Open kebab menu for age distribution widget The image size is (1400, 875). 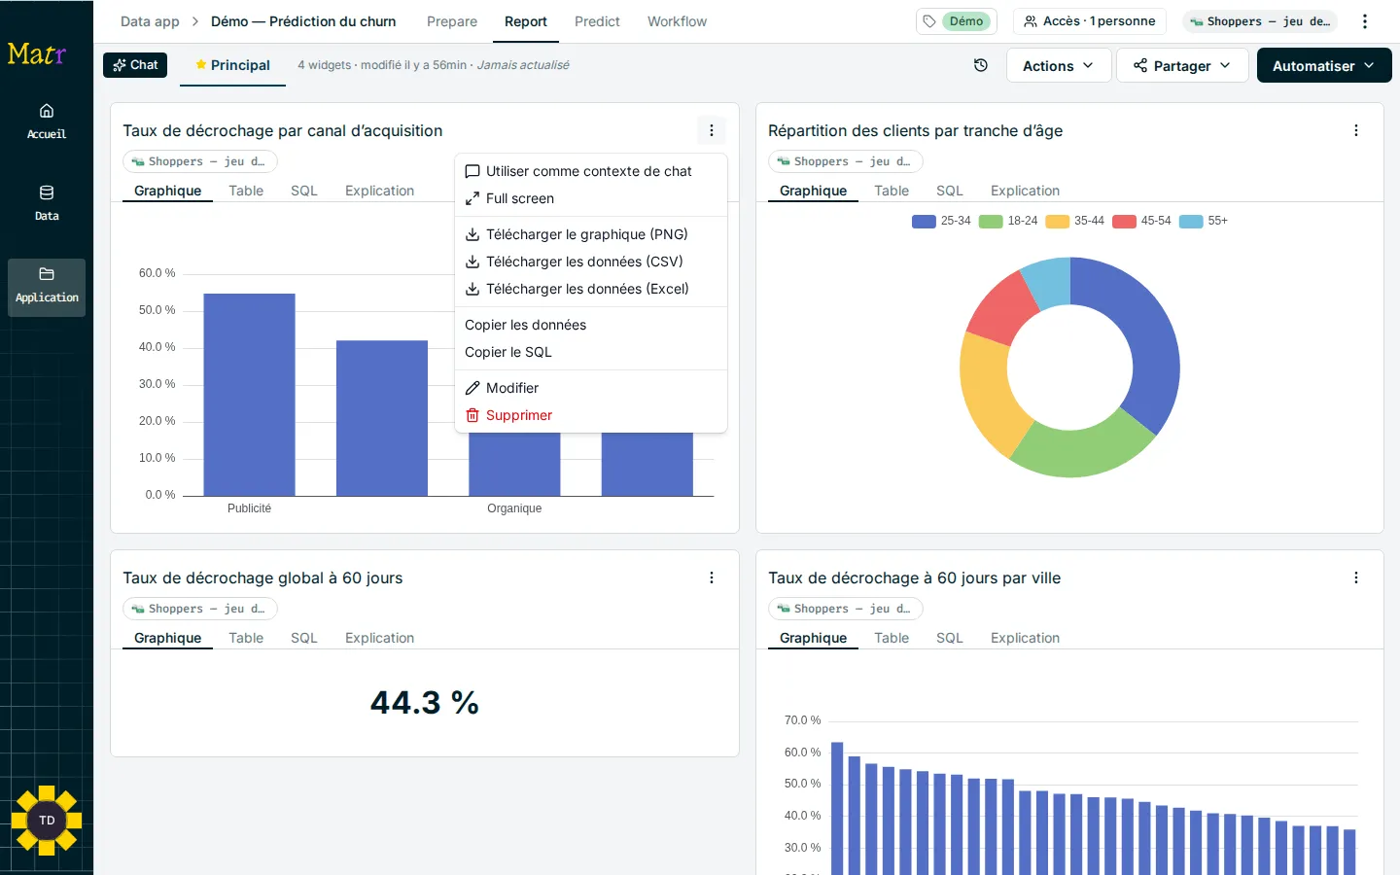[1356, 130]
